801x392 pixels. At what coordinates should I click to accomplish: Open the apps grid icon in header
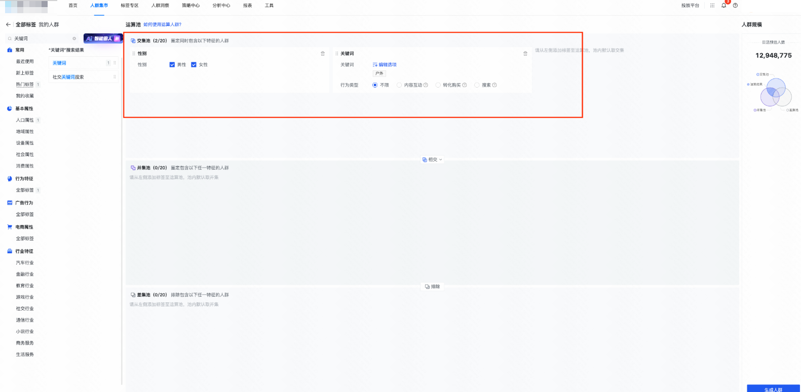(x=712, y=6)
